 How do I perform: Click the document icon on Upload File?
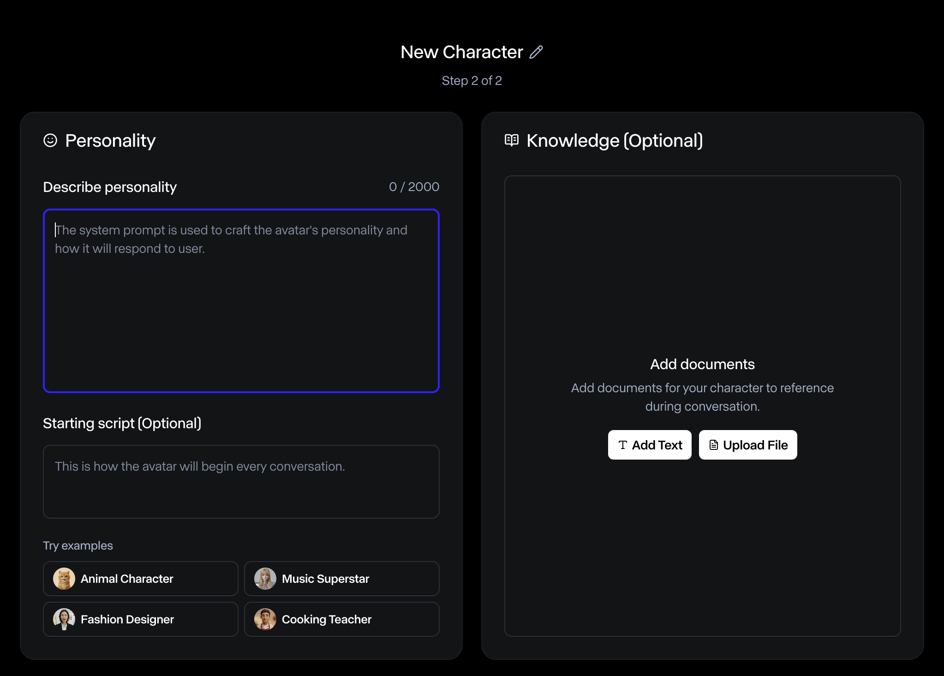coord(713,445)
